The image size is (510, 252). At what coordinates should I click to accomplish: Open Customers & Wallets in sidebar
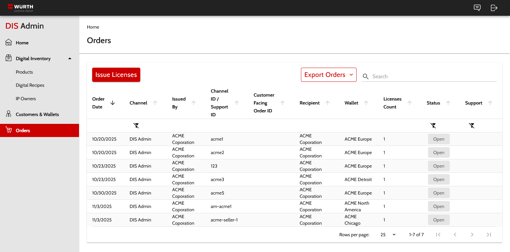tap(37, 114)
